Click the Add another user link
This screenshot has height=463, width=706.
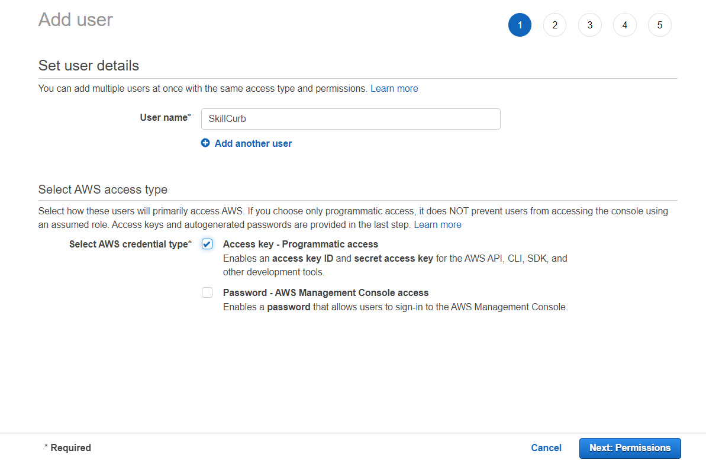coord(253,143)
